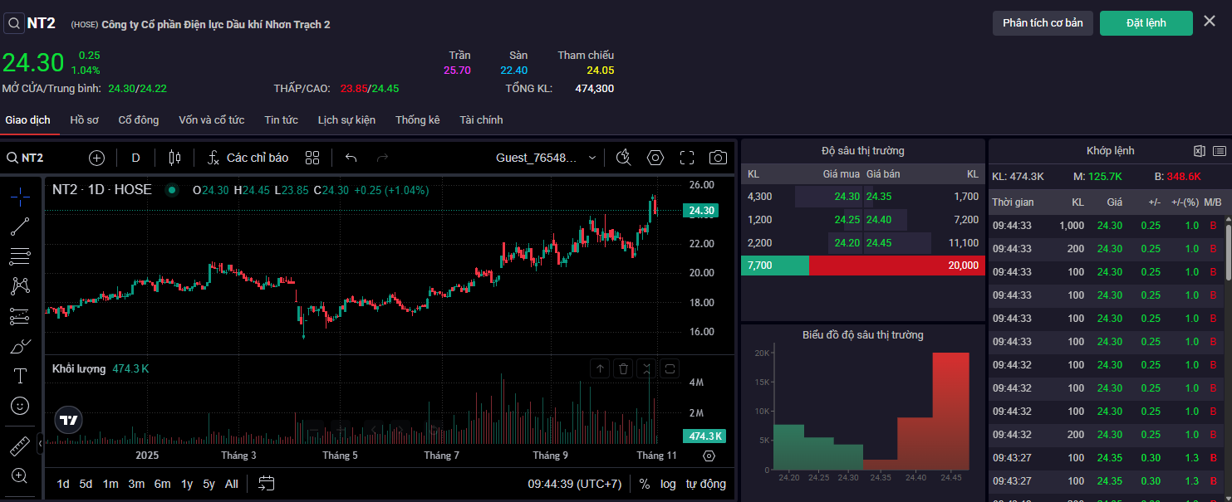Enter fullscreen chart mode
This screenshot has height=502, width=1232.
point(687,158)
